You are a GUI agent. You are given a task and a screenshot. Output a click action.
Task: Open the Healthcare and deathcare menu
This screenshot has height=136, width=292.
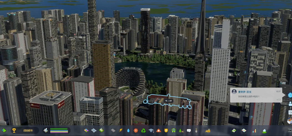pyautogui.click(x=136, y=130)
